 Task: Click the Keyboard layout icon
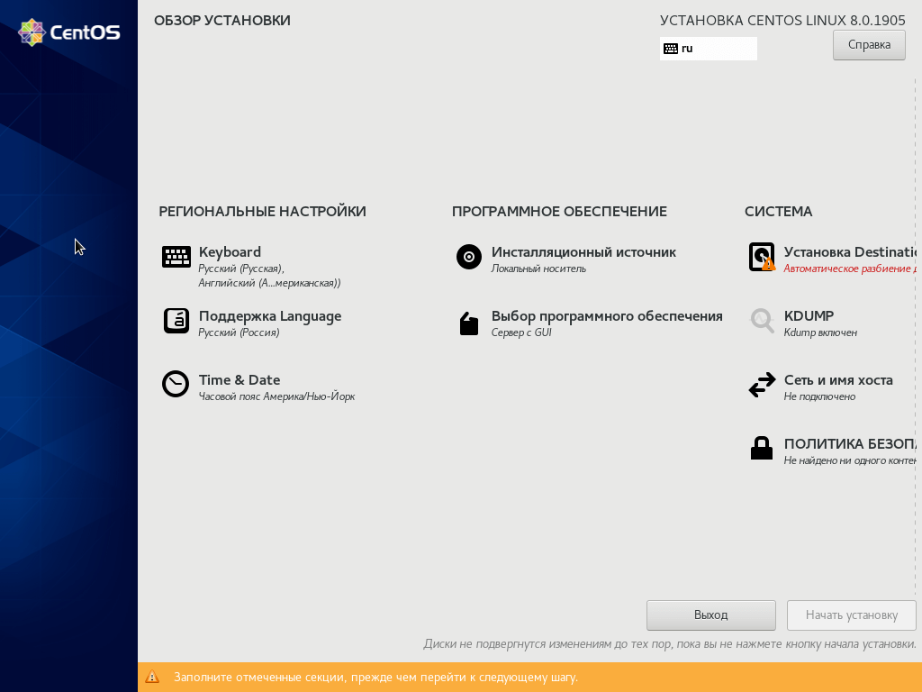176,258
